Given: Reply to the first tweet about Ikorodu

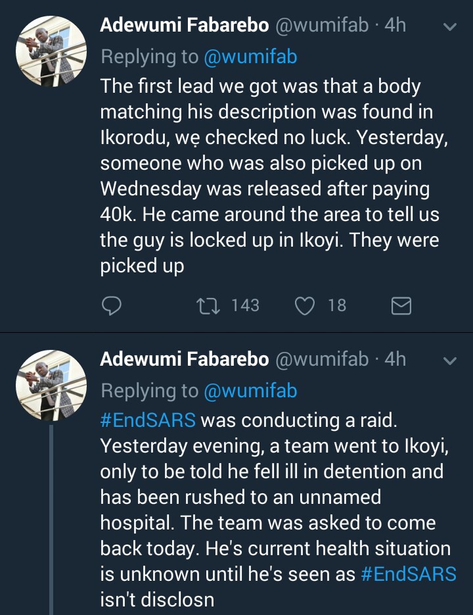Looking at the screenshot, I should pyautogui.click(x=112, y=305).
